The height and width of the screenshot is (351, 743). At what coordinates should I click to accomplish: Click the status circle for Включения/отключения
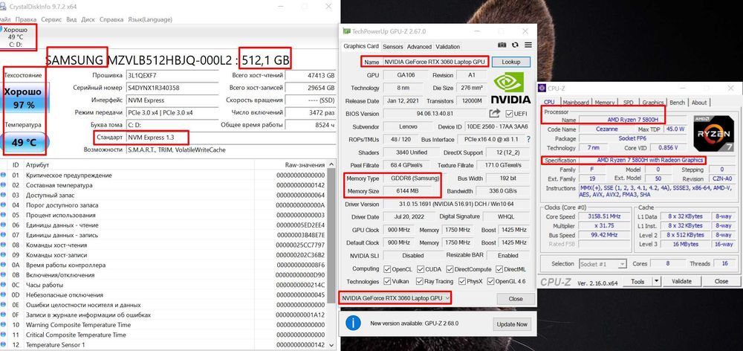pos(4,274)
